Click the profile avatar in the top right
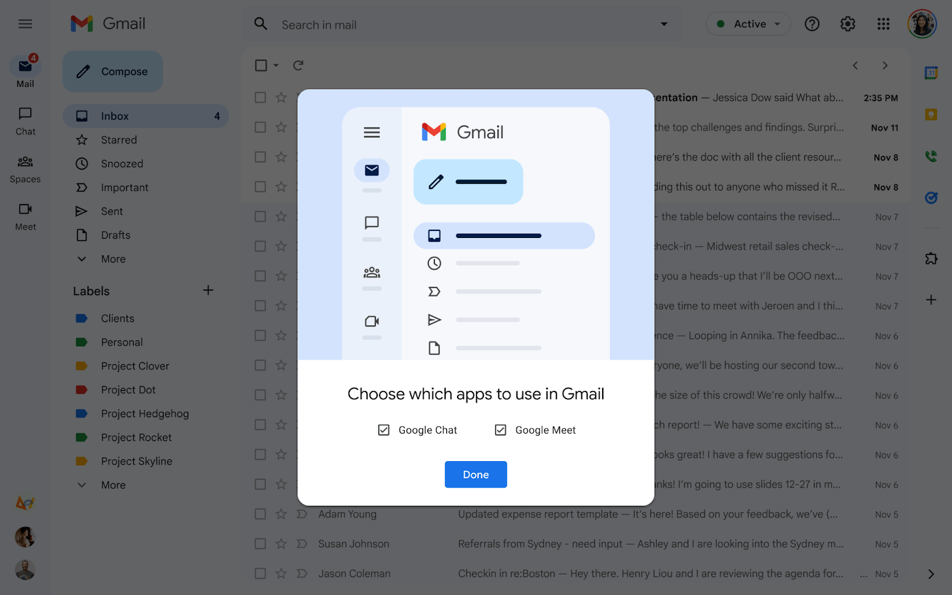 pyautogui.click(x=922, y=24)
